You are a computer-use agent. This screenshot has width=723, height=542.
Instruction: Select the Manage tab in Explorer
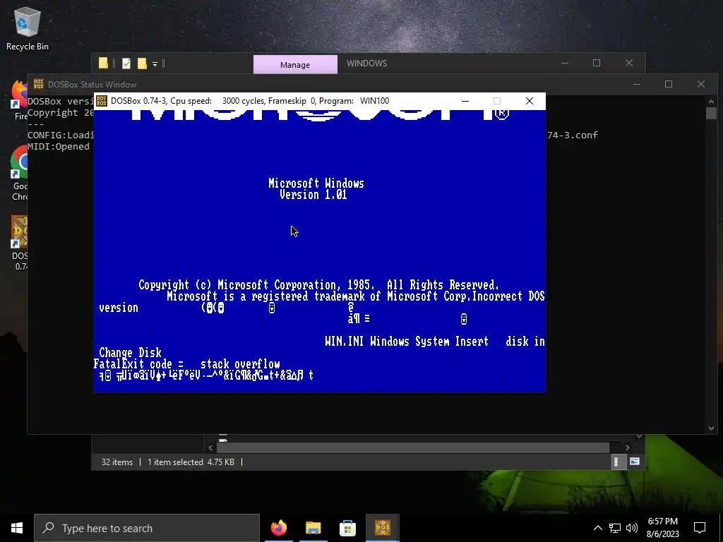(x=295, y=64)
